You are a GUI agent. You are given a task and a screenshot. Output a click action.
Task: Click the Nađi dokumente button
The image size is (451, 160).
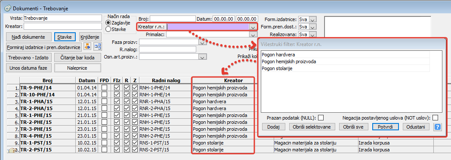[x=28, y=37]
